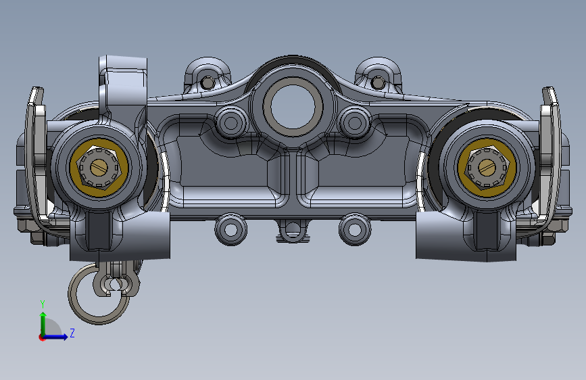This screenshot has width=586, height=380.
Task: Select the large central bore of the model
Action: 293,108
